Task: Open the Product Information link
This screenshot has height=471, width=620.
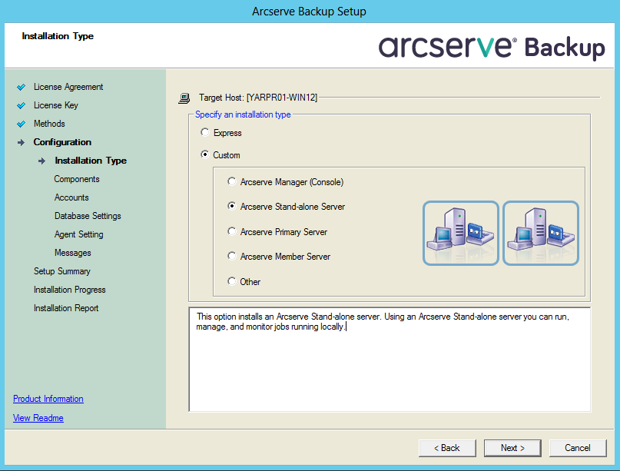Action: (x=48, y=399)
